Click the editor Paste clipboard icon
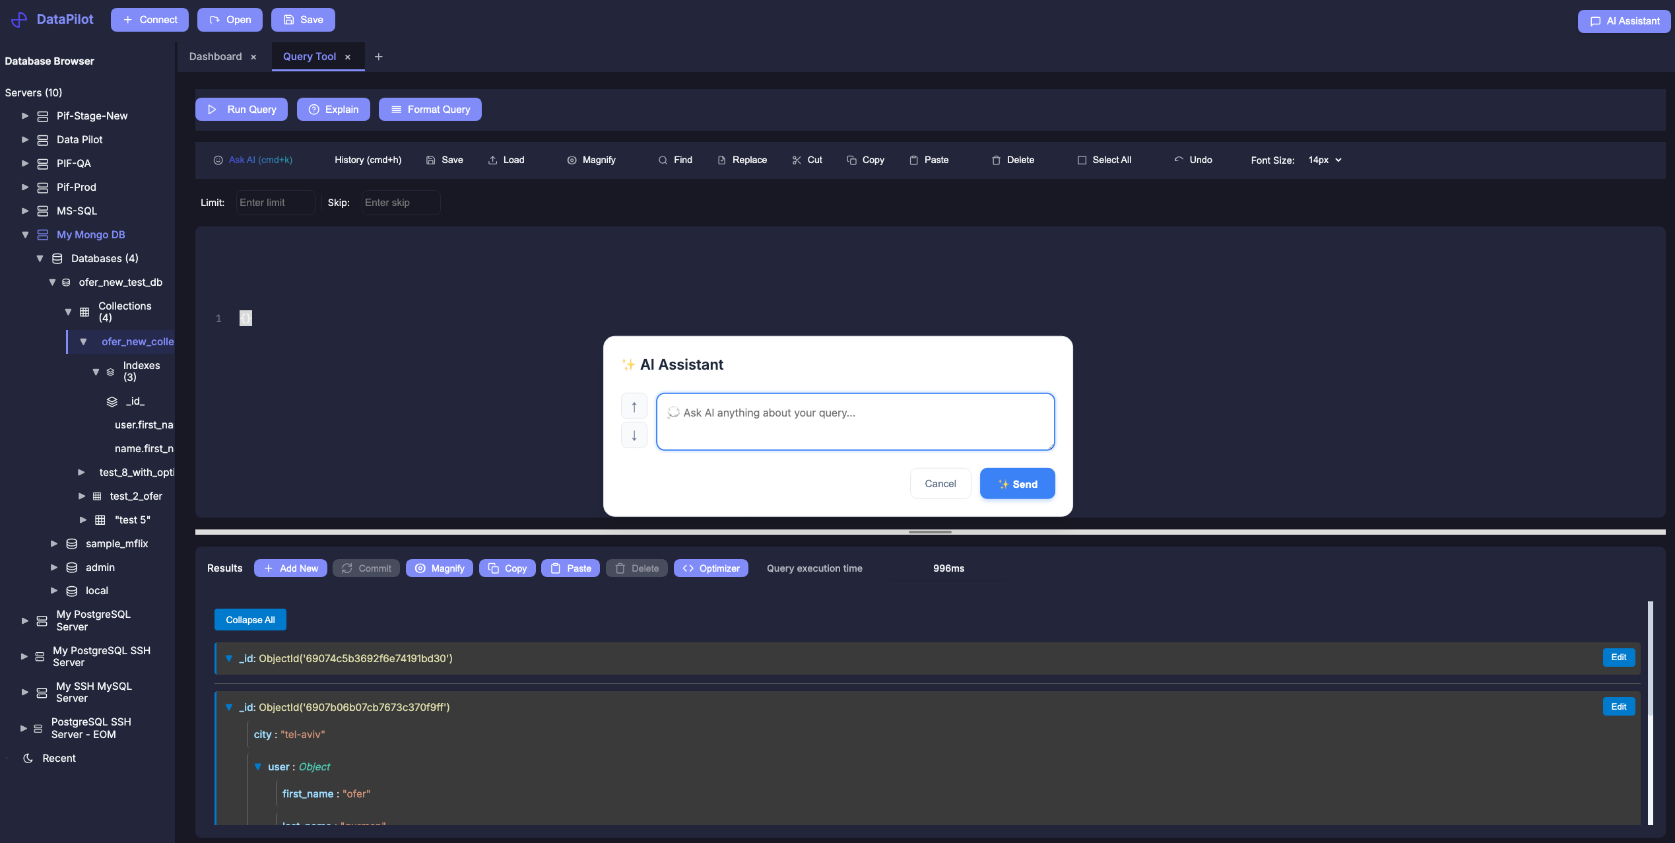Viewport: 1675px width, 843px height. click(x=913, y=160)
